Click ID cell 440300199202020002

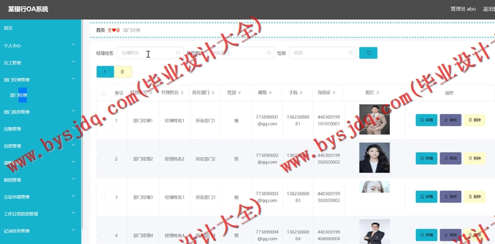click(328, 158)
